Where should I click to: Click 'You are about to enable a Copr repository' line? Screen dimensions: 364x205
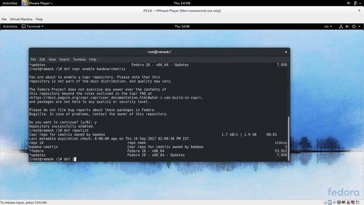95,77
